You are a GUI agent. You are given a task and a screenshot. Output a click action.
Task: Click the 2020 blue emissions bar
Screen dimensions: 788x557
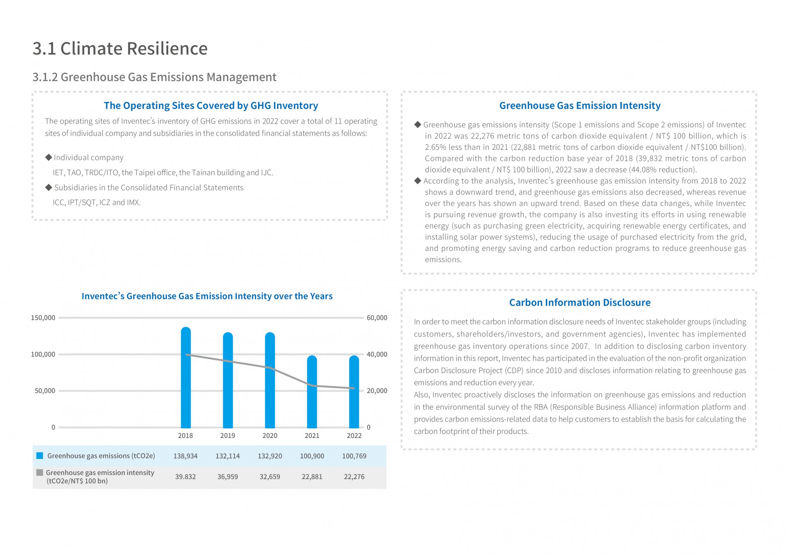coord(270,380)
